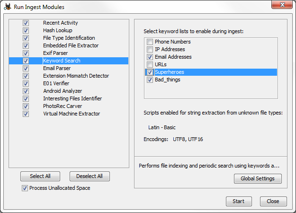Screen dimensions: 296x213
Task: Disable the Email Addresses keyword list
Action: [x=150, y=57]
